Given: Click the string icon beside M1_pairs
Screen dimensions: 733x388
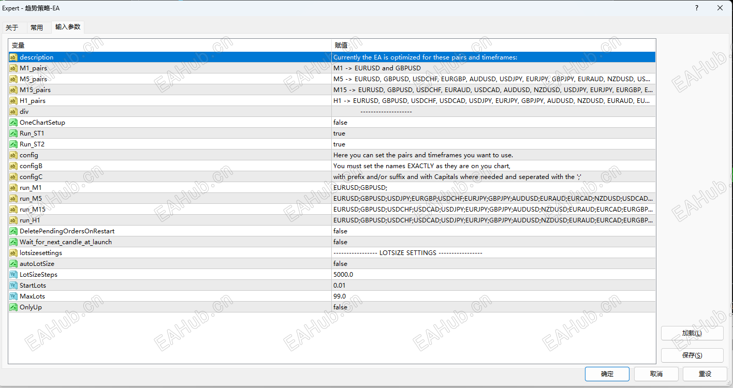Looking at the screenshot, I should 13,68.
